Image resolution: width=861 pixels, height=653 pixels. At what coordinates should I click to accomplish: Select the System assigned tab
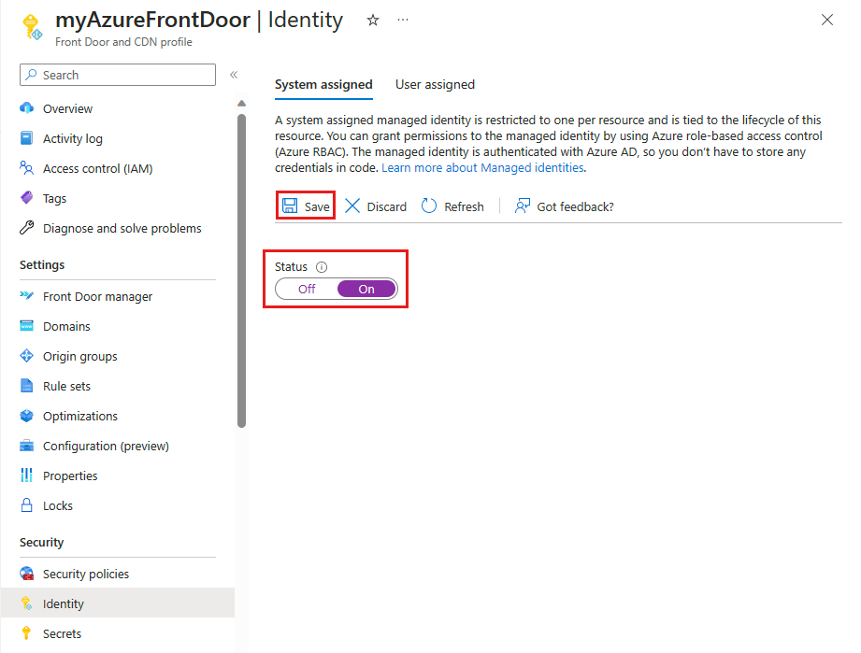tap(323, 84)
